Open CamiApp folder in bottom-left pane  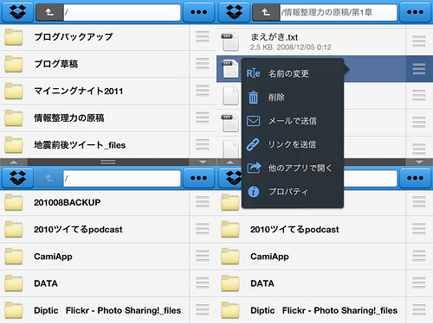(x=94, y=257)
